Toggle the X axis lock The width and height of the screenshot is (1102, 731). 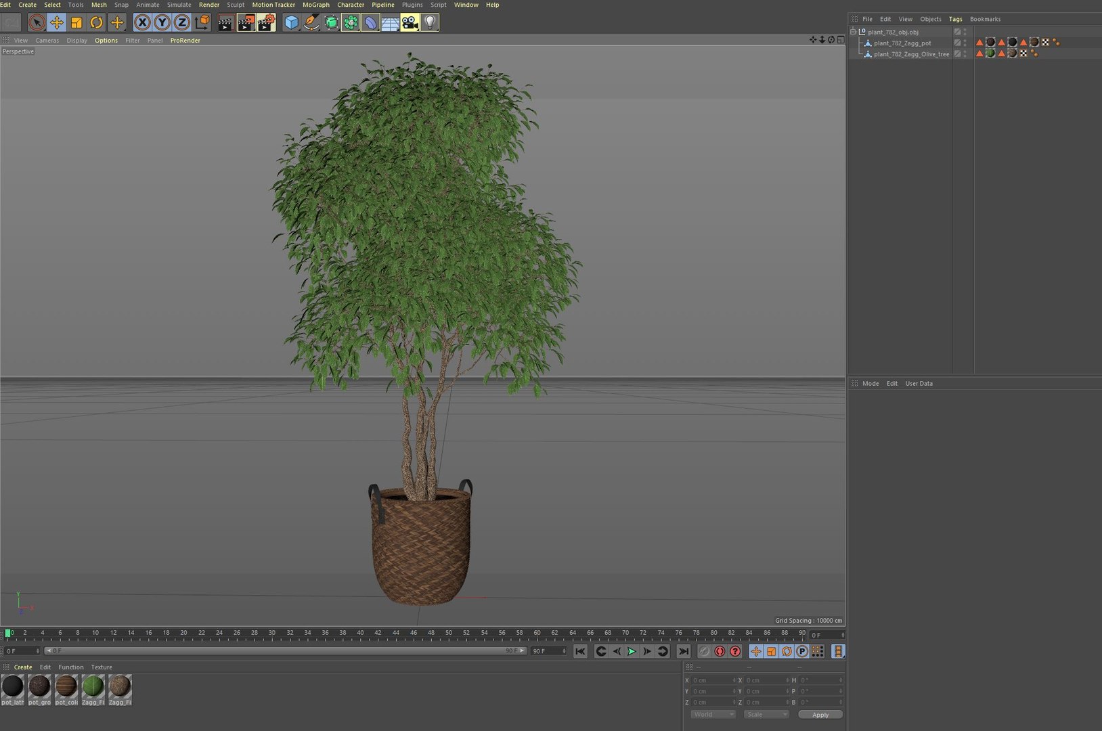click(142, 23)
